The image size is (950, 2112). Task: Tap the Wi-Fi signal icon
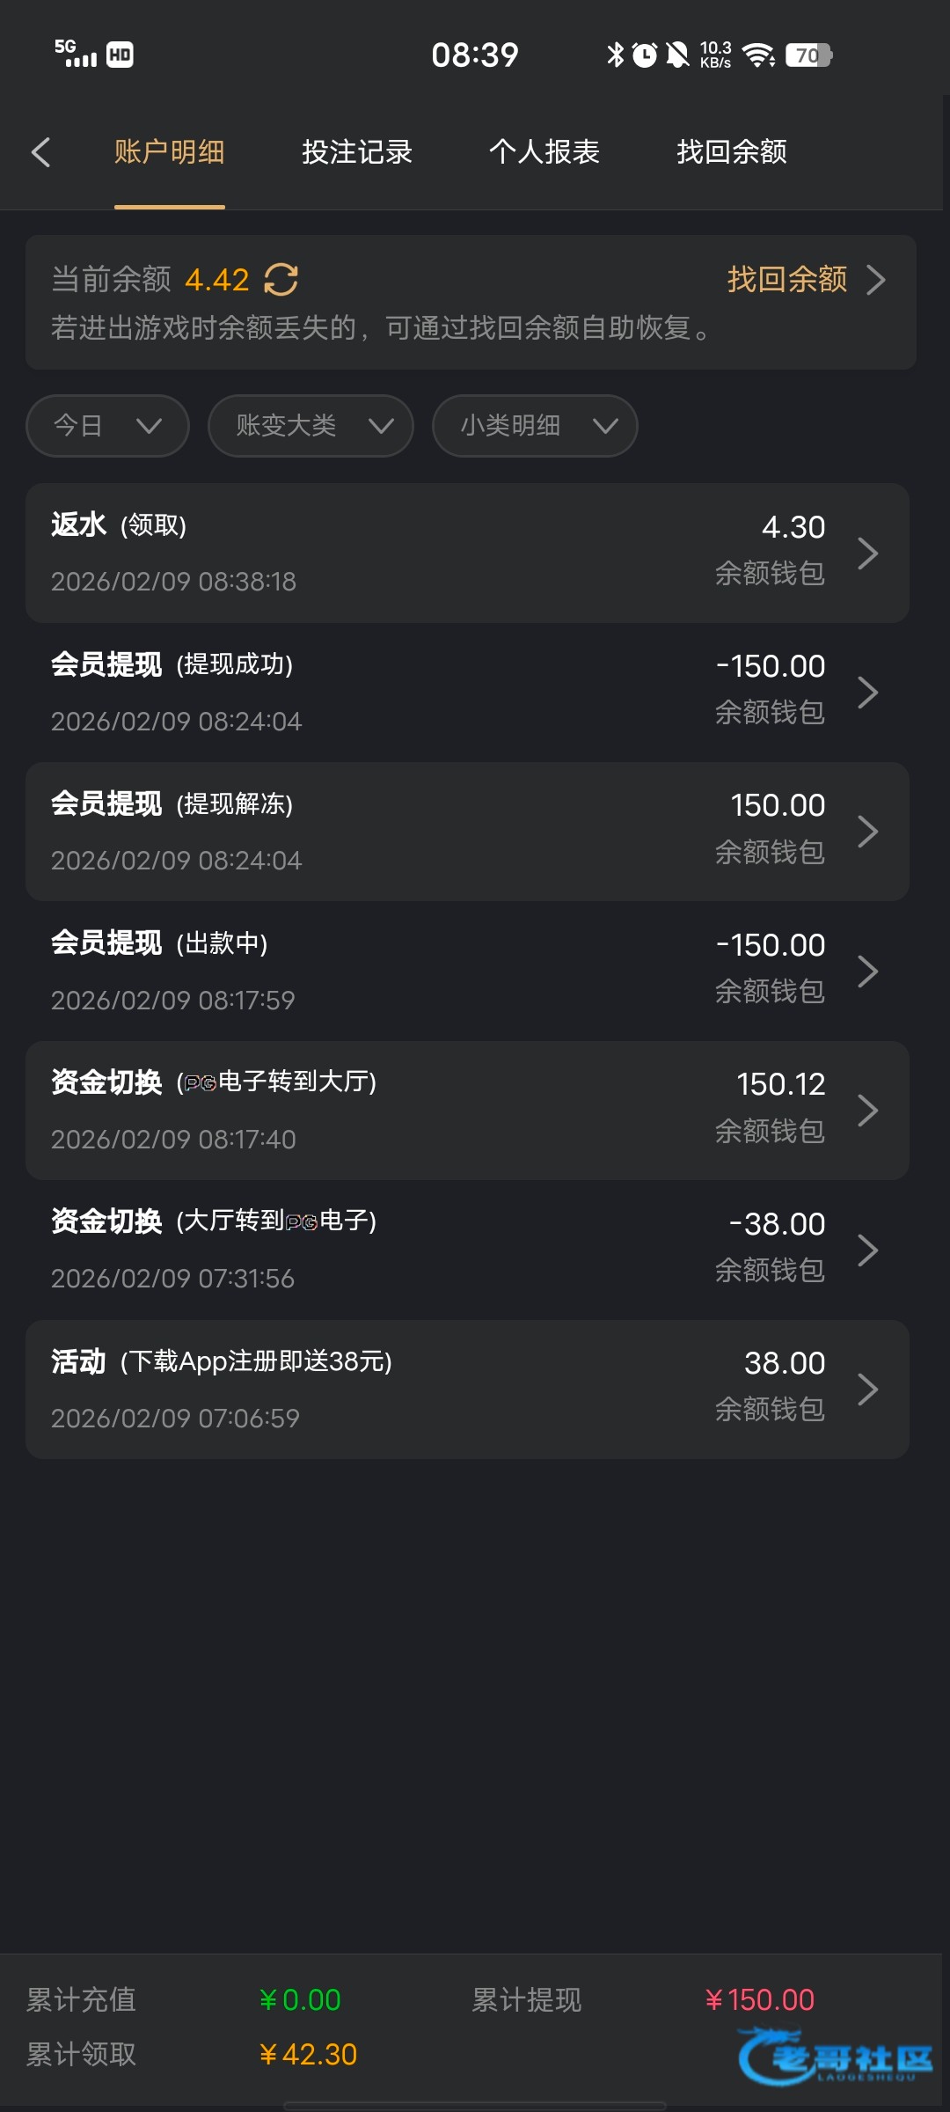tap(758, 55)
